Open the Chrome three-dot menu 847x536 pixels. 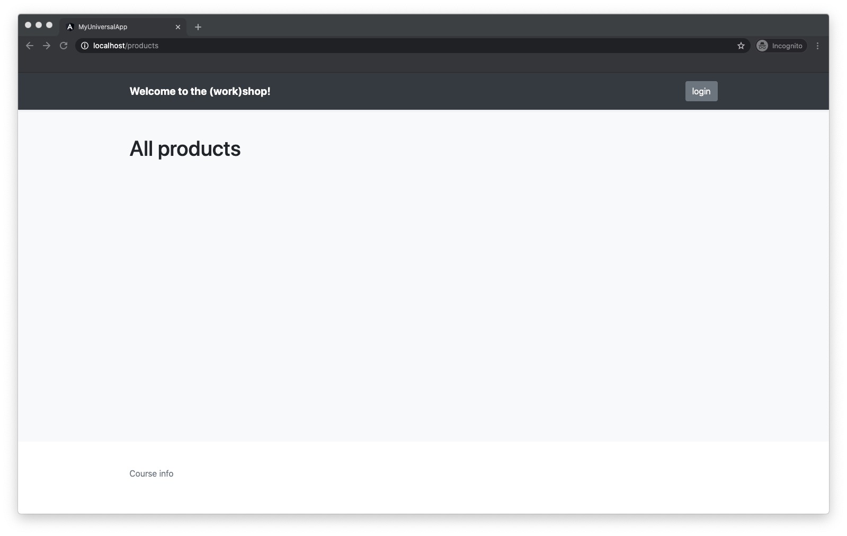tap(817, 46)
